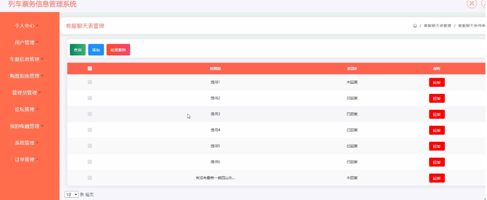Expand the 个人中心 sidebar menu
This screenshot has width=487, height=200.
(x=27, y=26)
